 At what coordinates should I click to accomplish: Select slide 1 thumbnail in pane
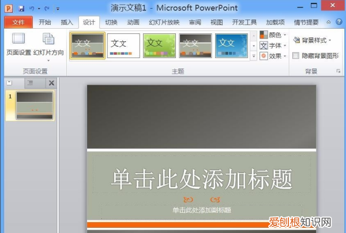click(x=35, y=105)
